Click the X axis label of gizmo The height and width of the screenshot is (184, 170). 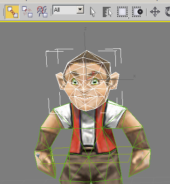click(x=135, y=76)
